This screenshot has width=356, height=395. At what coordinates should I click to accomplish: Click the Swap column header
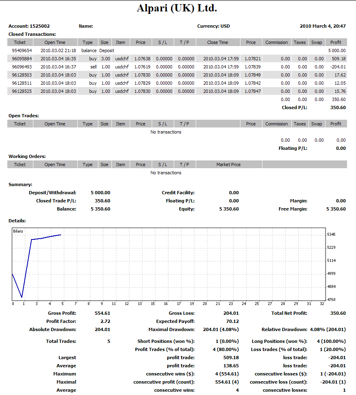(x=316, y=42)
